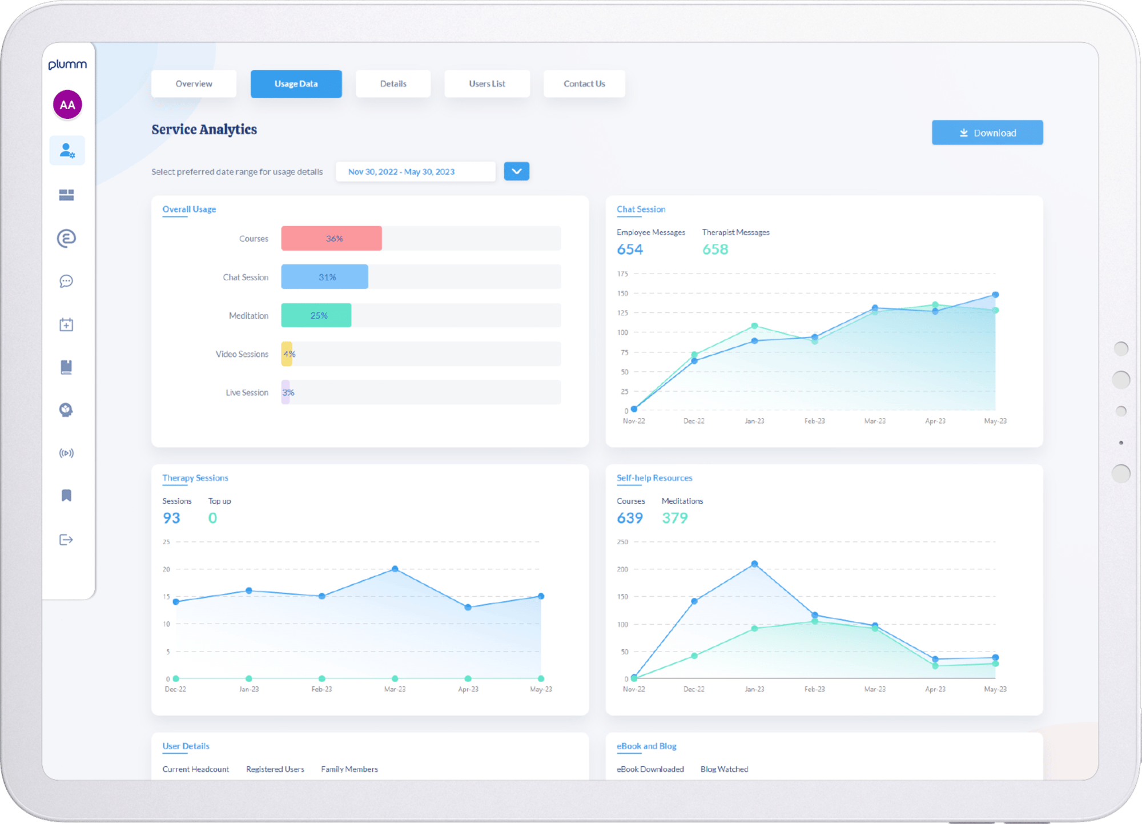Click the bookmark icon in the sidebar
The height and width of the screenshot is (824, 1142).
69,495
